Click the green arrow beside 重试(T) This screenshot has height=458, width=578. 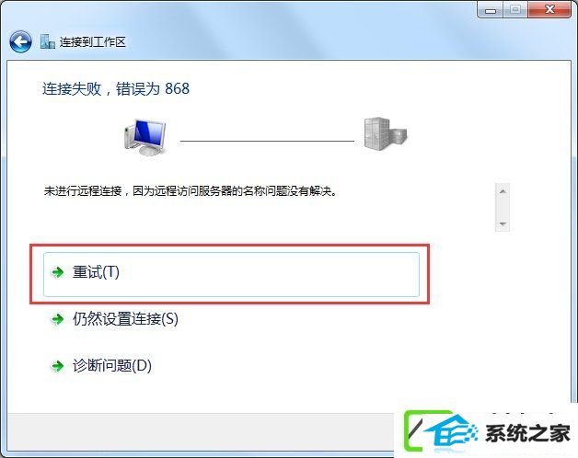(57, 272)
